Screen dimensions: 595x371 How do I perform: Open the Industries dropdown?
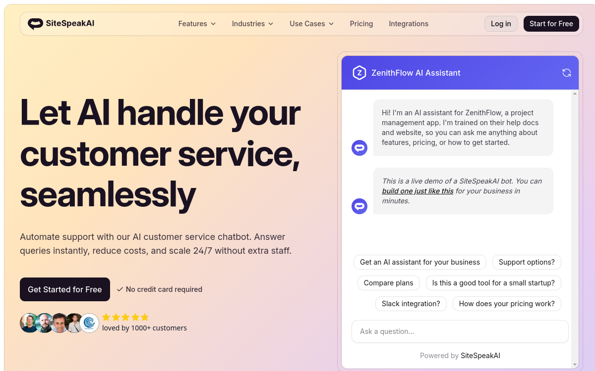[x=252, y=23]
